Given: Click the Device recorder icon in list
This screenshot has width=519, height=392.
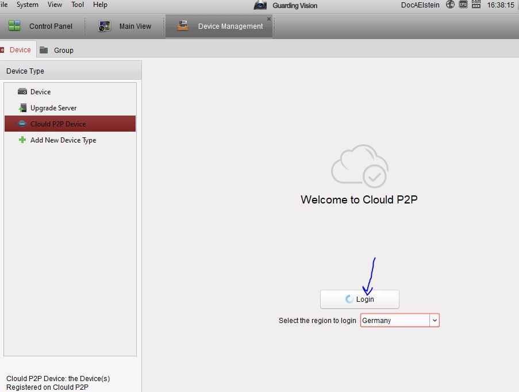Looking at the screenshot, I should [22, 92].
